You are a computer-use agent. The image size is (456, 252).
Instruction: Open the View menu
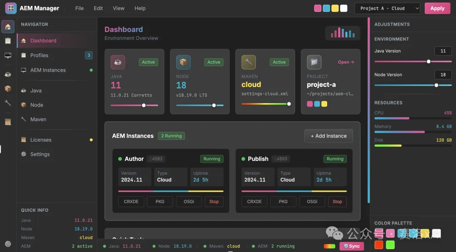click(119, 8)
